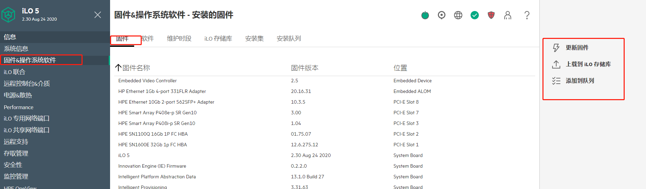Click the lightning bolt update firmware icon

click(556, 48)
